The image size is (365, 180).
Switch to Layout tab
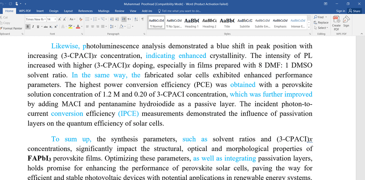point(68,11)
